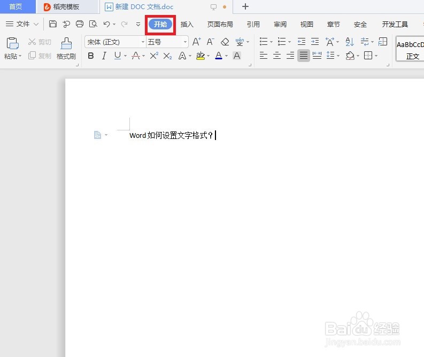Click the Clear Formatting eraser icon
The width and height of the screenshot is (424, 357).
pos(225,42)
